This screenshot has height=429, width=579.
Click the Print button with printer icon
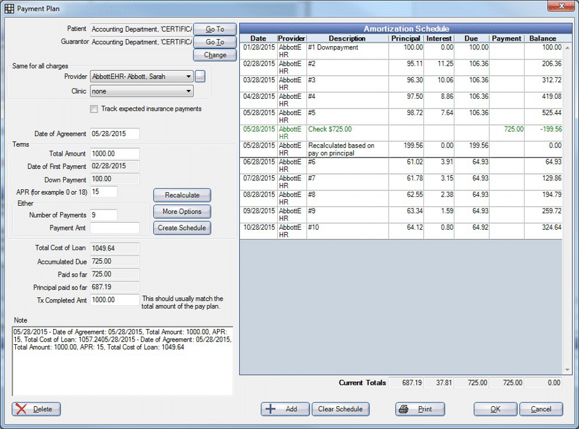pyautogui.click(x=420, y=409)
